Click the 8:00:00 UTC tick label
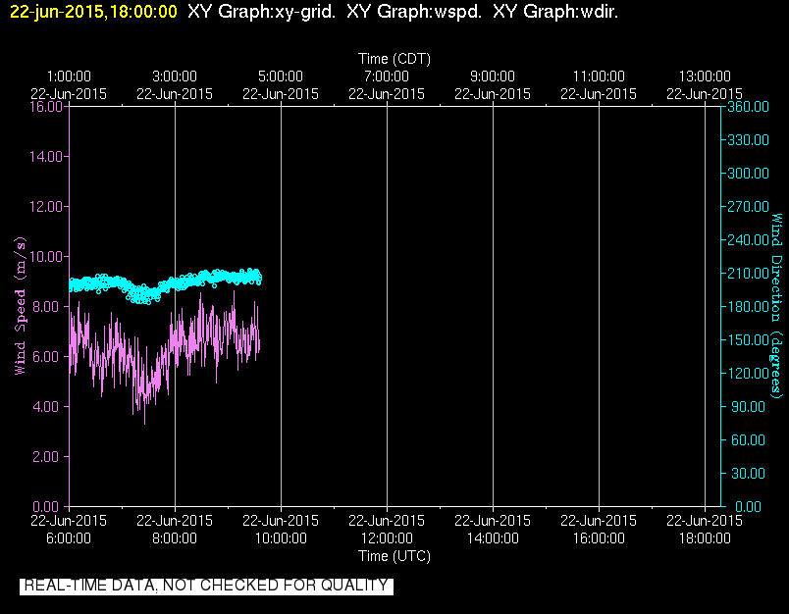Screen dimensions: 789x614 (x=175, y=538)
